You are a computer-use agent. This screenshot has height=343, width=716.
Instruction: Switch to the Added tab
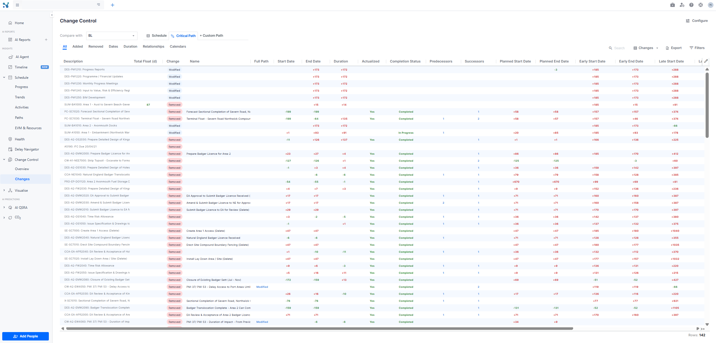coord(77,47)
